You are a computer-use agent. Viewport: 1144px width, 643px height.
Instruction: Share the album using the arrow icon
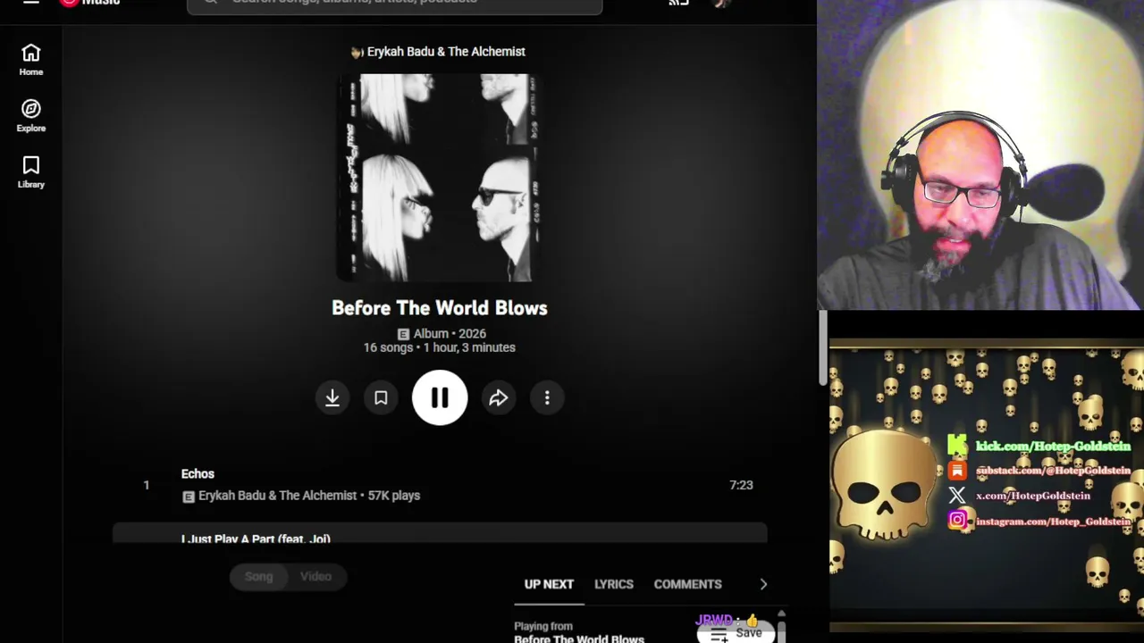499,397
